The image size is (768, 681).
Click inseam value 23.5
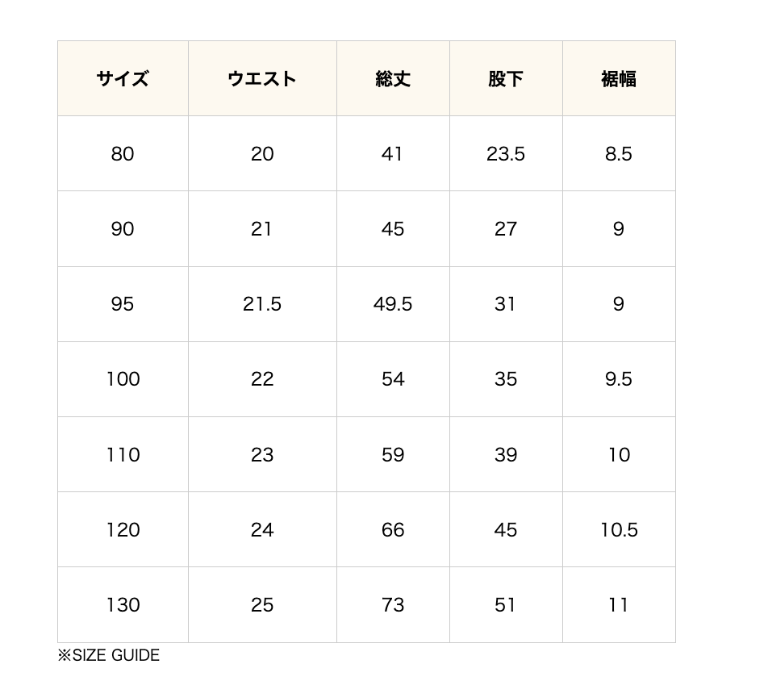pos(506,154)
